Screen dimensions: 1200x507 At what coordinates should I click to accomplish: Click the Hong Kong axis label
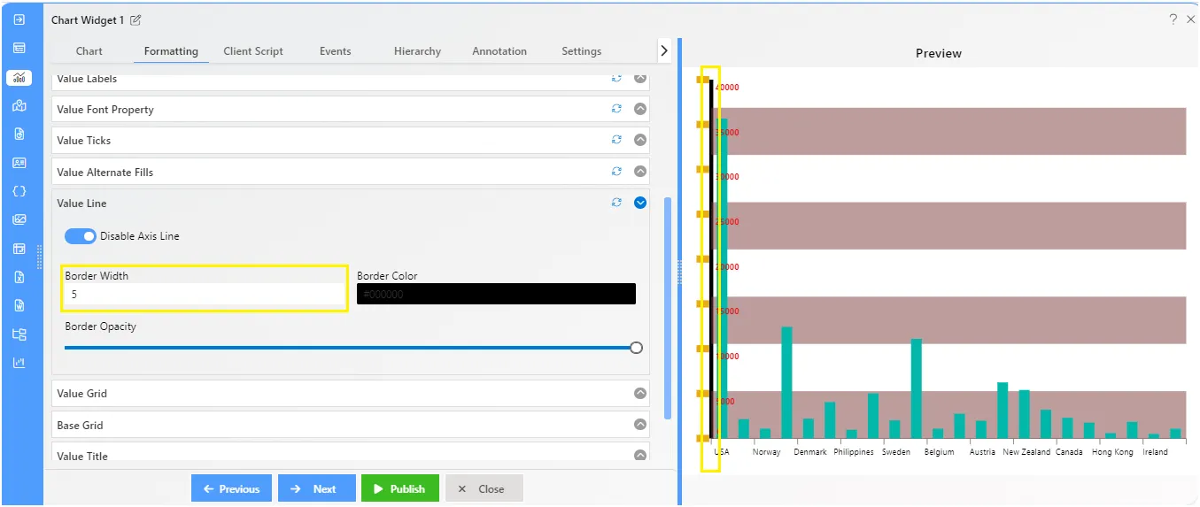(1112, 451)
